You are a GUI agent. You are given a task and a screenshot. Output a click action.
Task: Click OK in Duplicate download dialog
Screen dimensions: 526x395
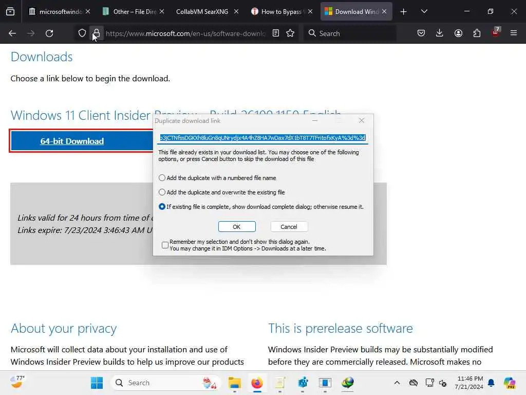point(237,227)
